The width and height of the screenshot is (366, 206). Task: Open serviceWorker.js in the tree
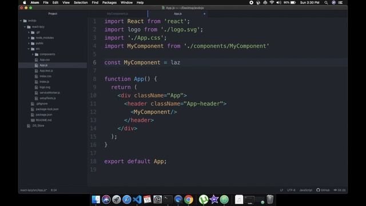click(50, 93)
